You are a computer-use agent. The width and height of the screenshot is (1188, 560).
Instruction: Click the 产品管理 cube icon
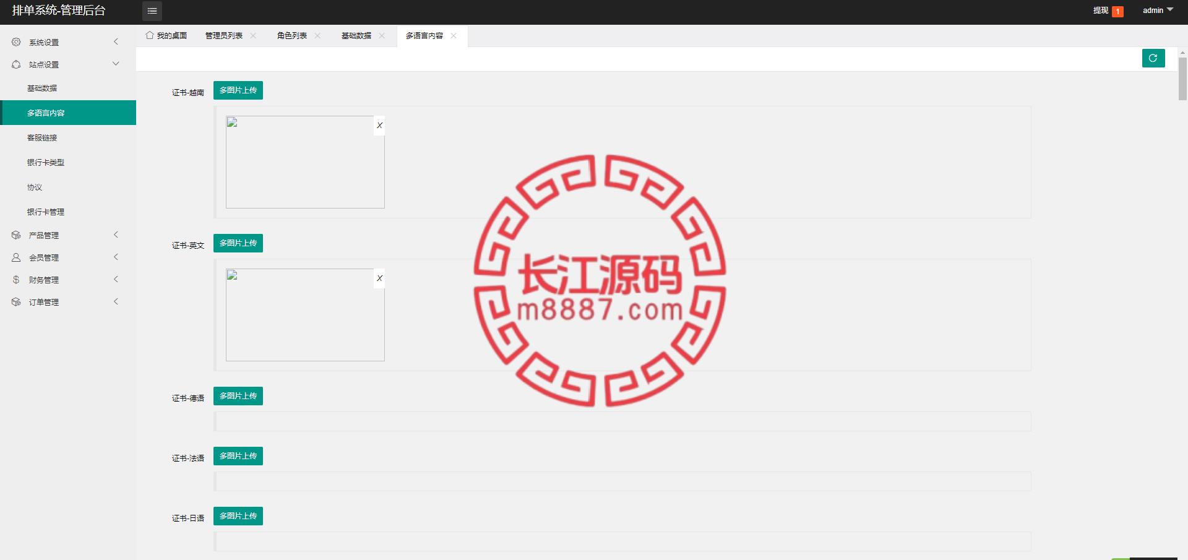click(16, 235)
